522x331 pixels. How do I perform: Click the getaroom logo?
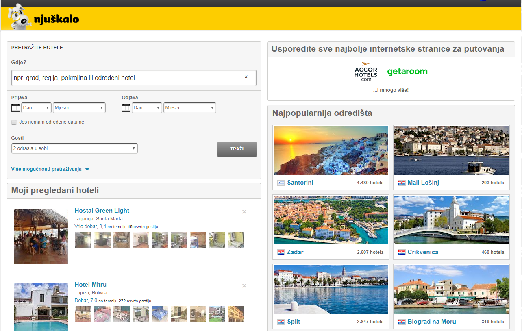tap(407, 72)
